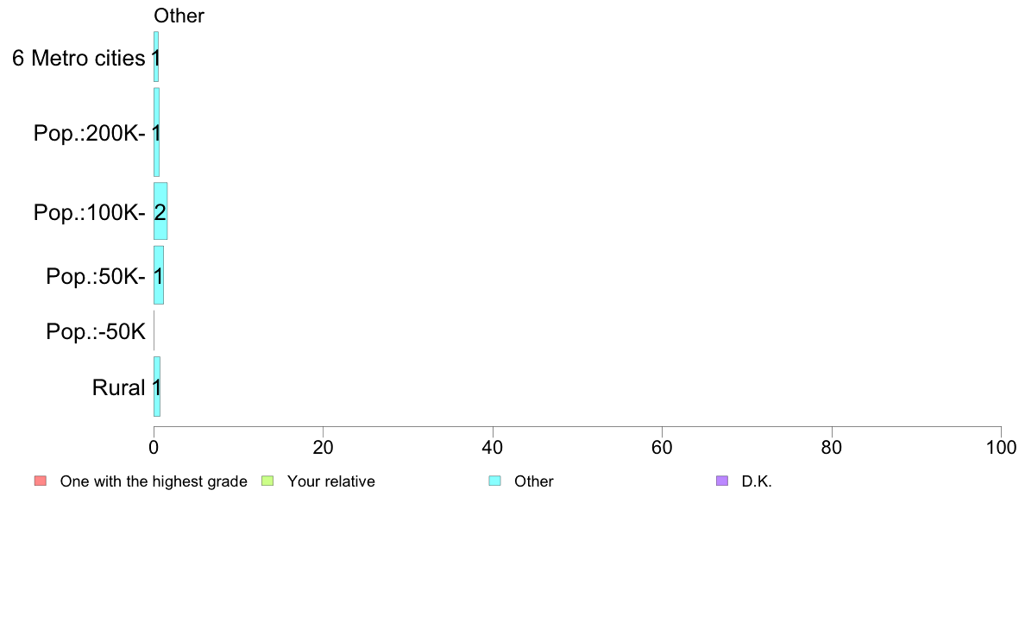Click the 'Pop.:100K-' axis label
Screen dimensions: 1025x635
(x=90, y=212)
